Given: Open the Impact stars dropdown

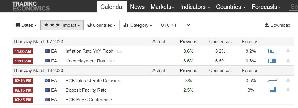Looking at the screenshot, I should 62,25.
